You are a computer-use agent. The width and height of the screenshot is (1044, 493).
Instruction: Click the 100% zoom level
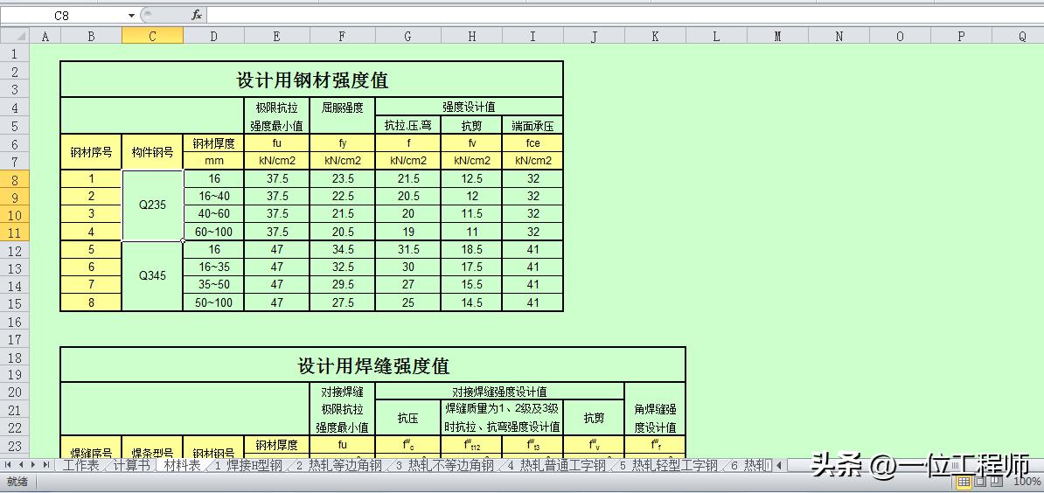tap(1027, 481)
